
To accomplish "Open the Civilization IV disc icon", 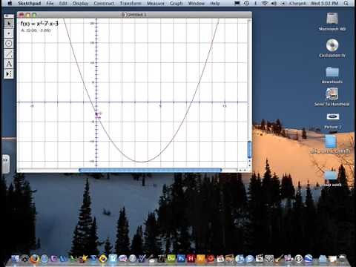I will click(332, 48).
